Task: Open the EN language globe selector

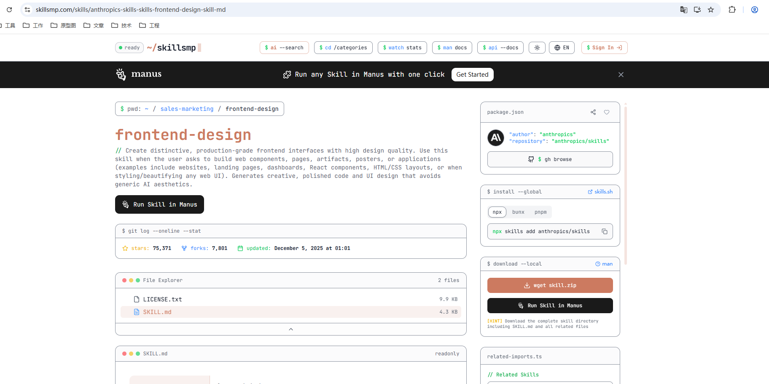Action: click(562, 47)
